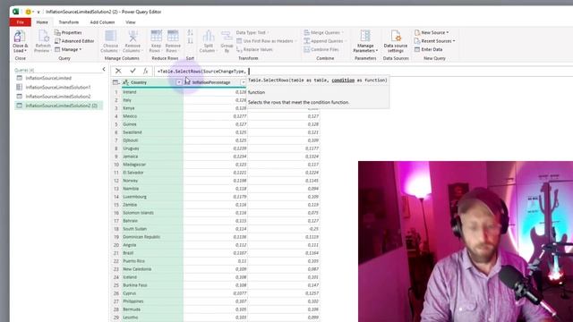This screenshot has width=573, height=322.
Task: Switch to the Transform tab
Action: point(69,22)
